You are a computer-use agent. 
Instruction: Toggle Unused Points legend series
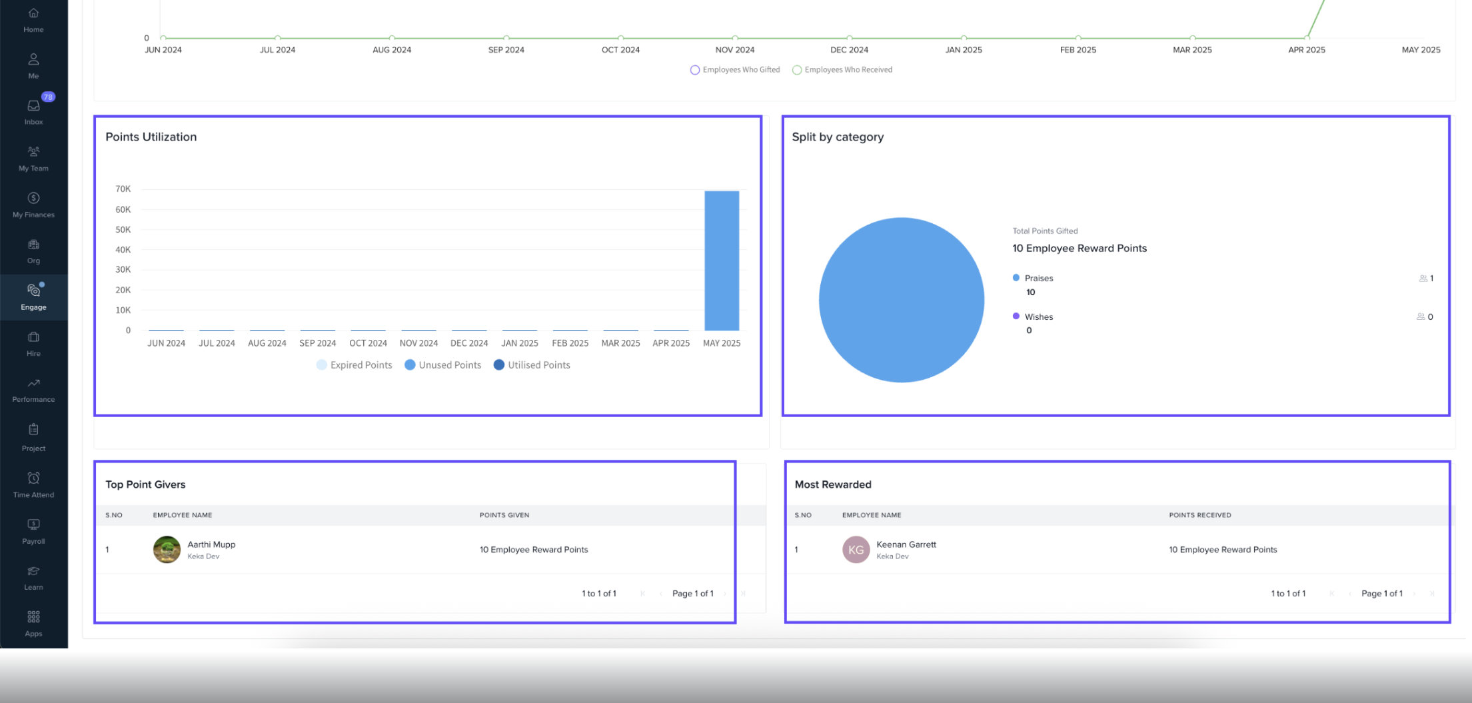442,365
